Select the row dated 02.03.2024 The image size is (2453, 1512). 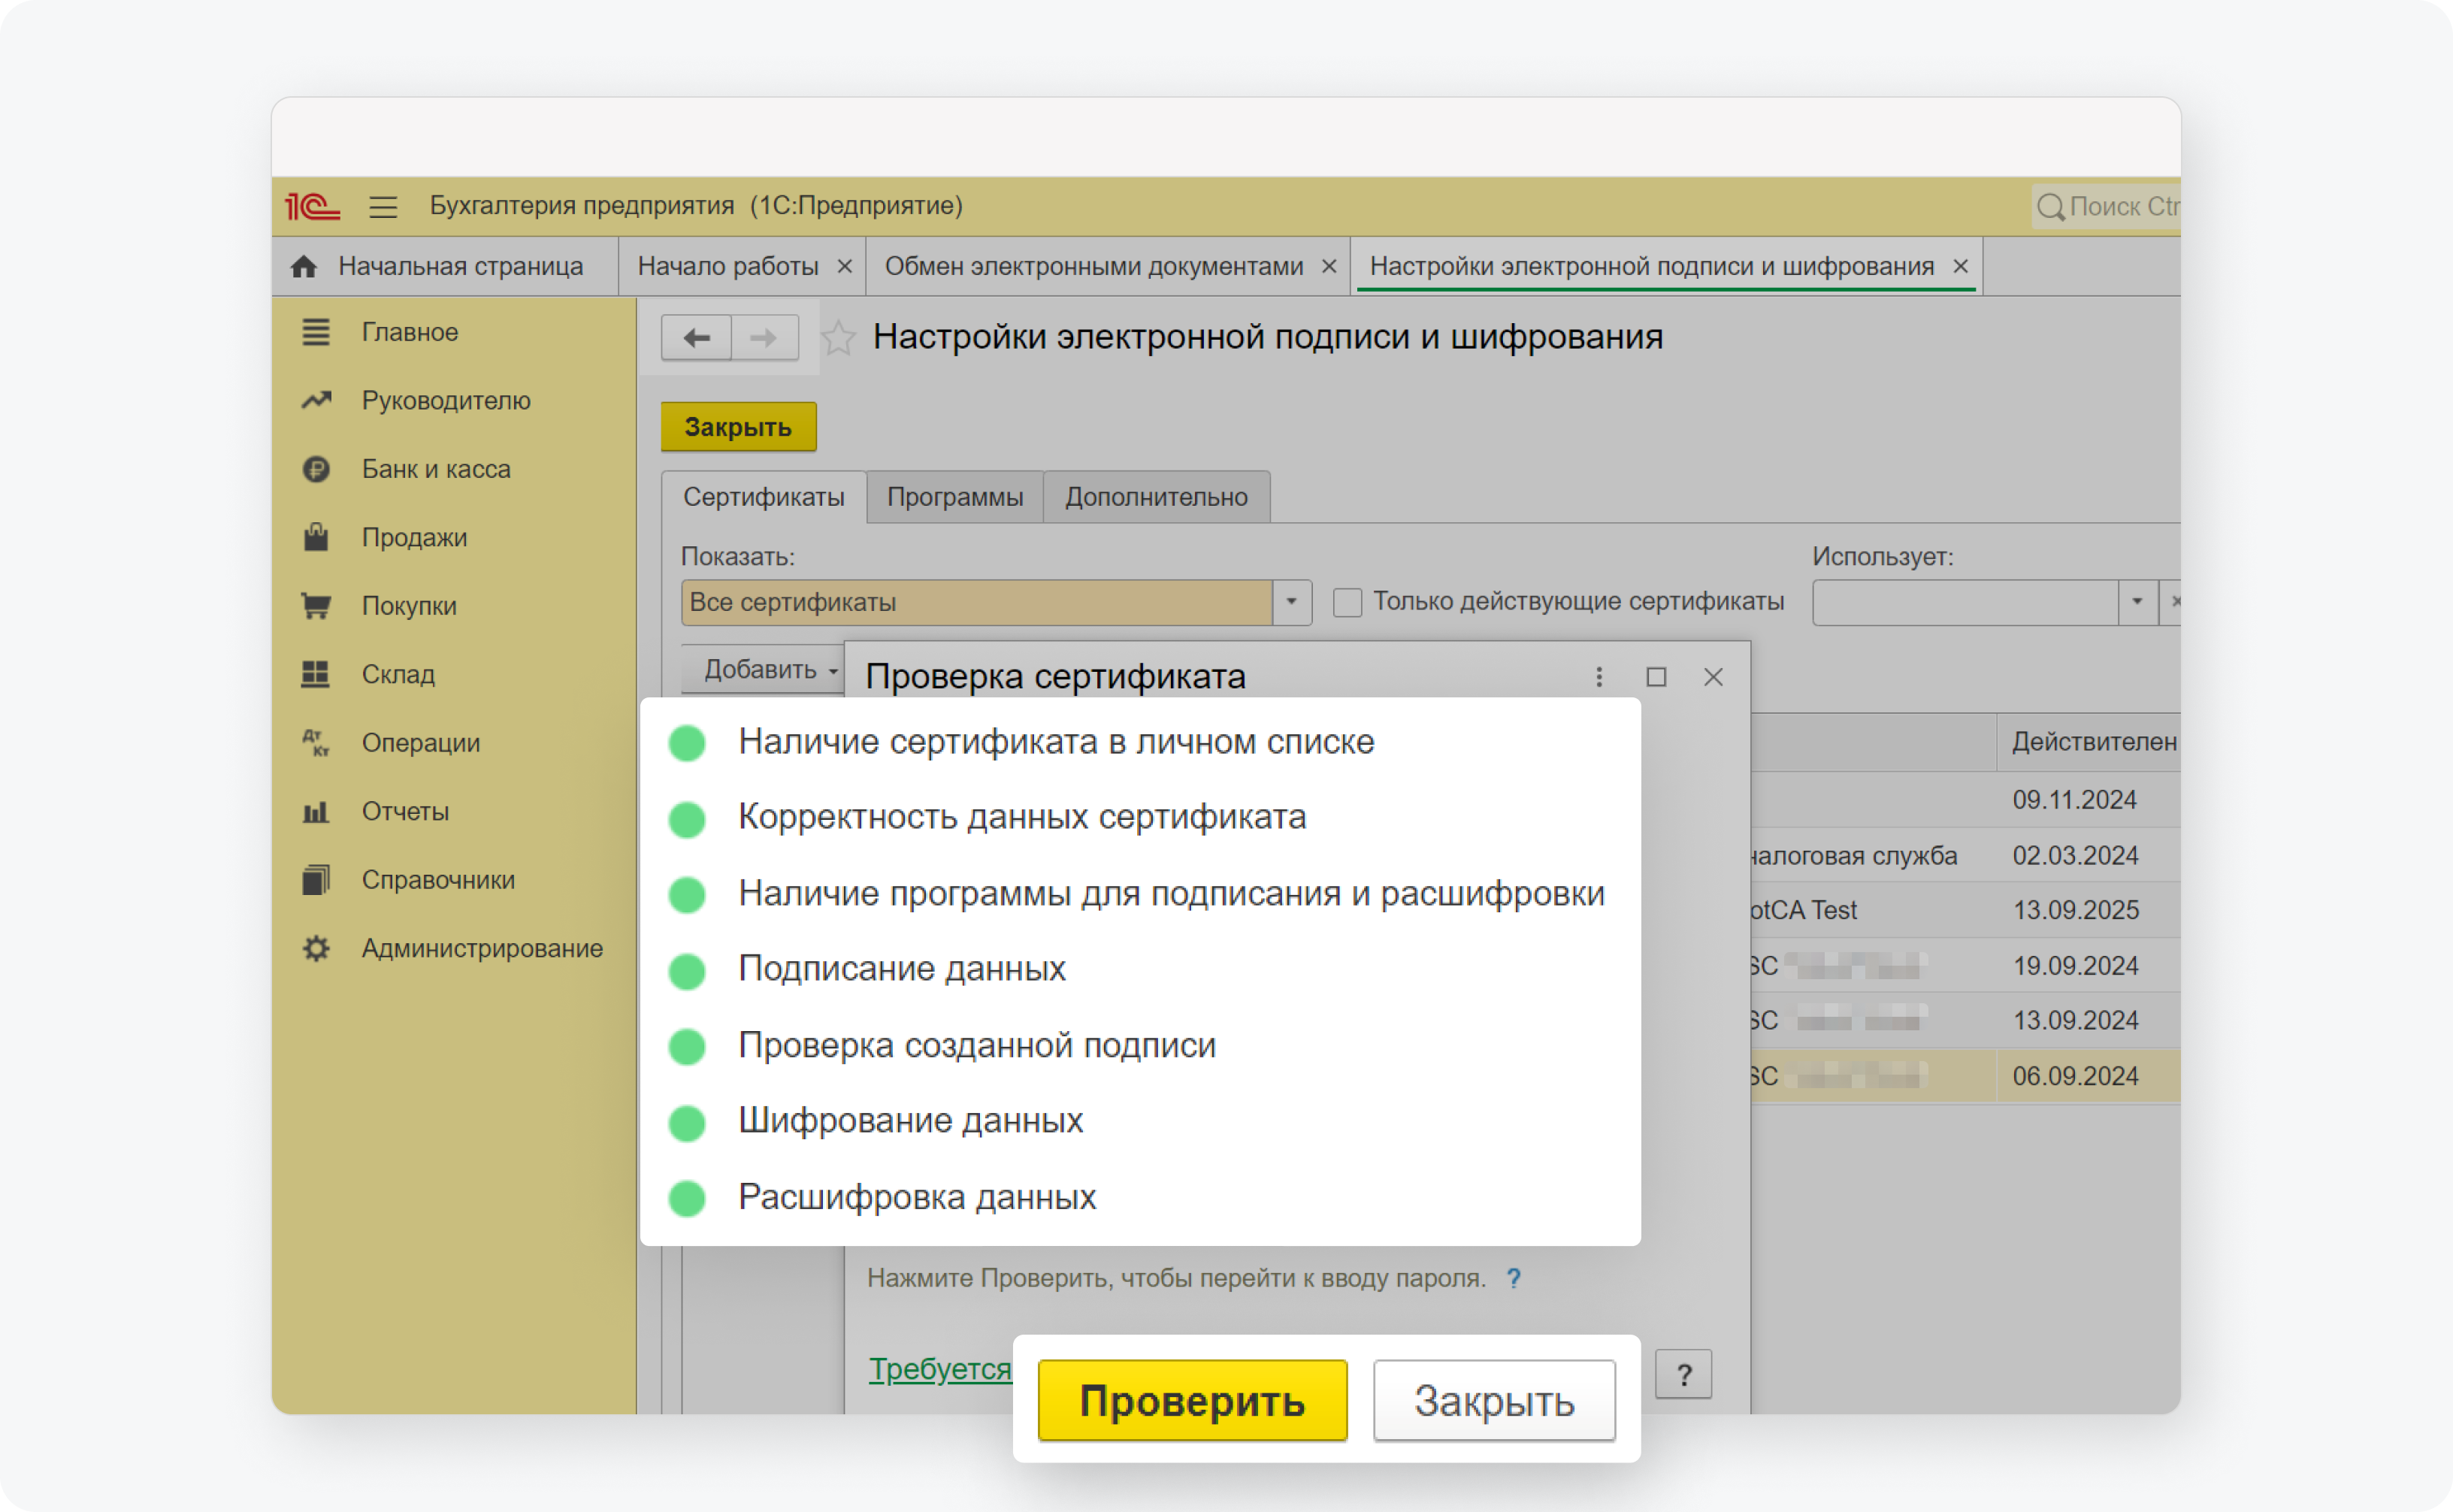pos(1965,855)
